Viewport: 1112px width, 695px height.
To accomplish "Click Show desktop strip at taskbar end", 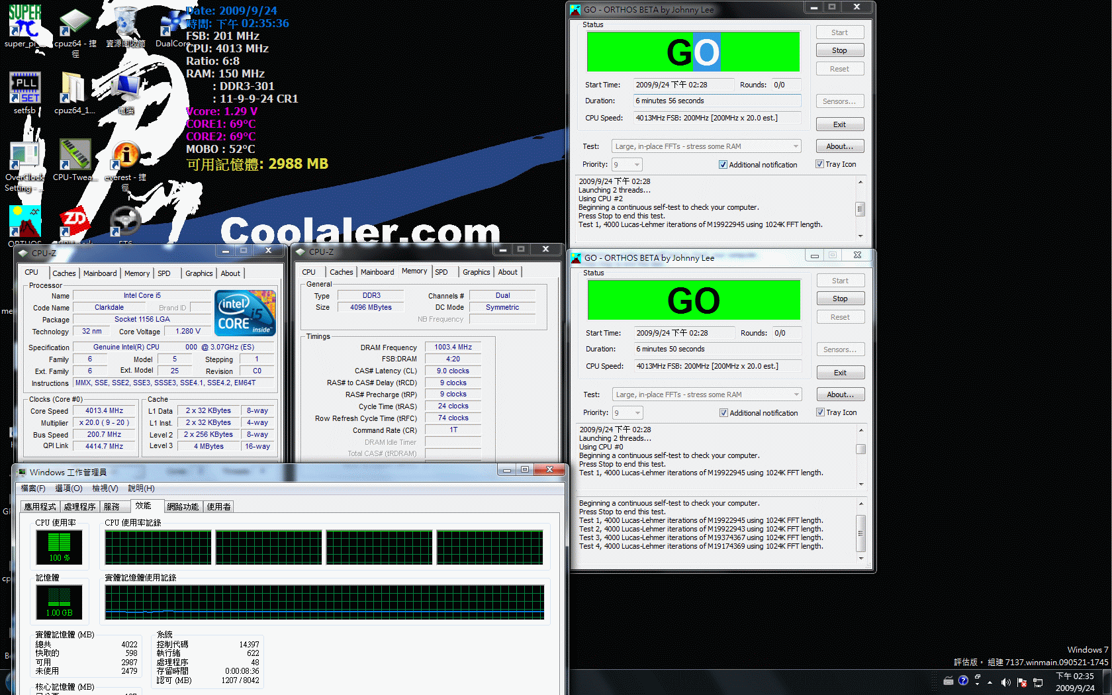I will 1107,682.
